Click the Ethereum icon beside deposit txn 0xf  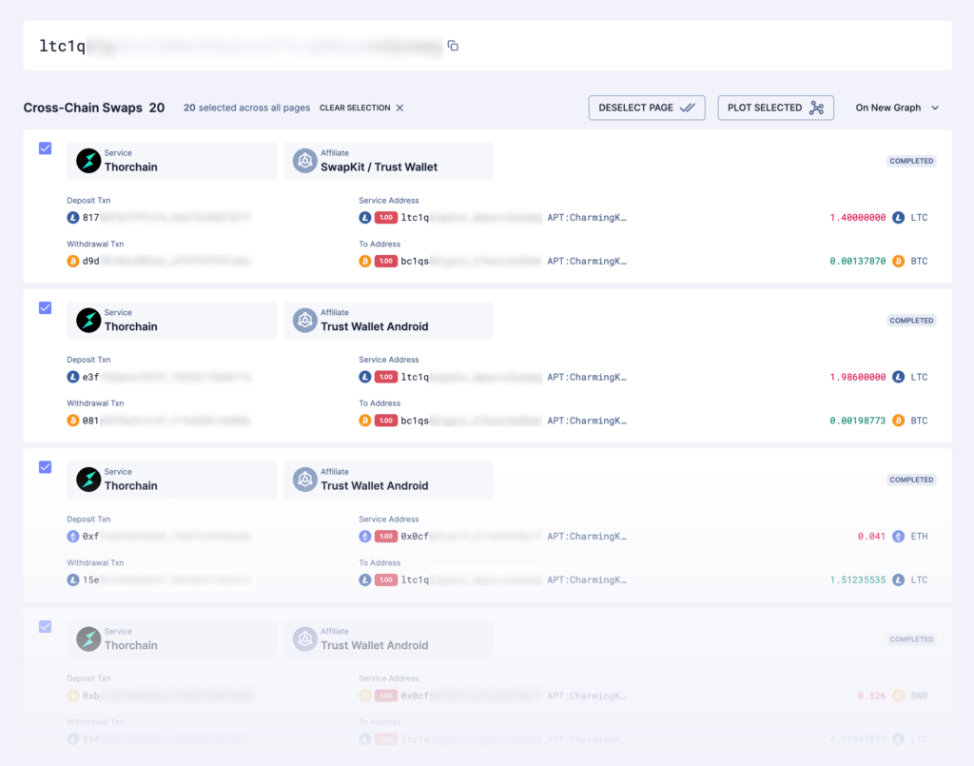73,536
